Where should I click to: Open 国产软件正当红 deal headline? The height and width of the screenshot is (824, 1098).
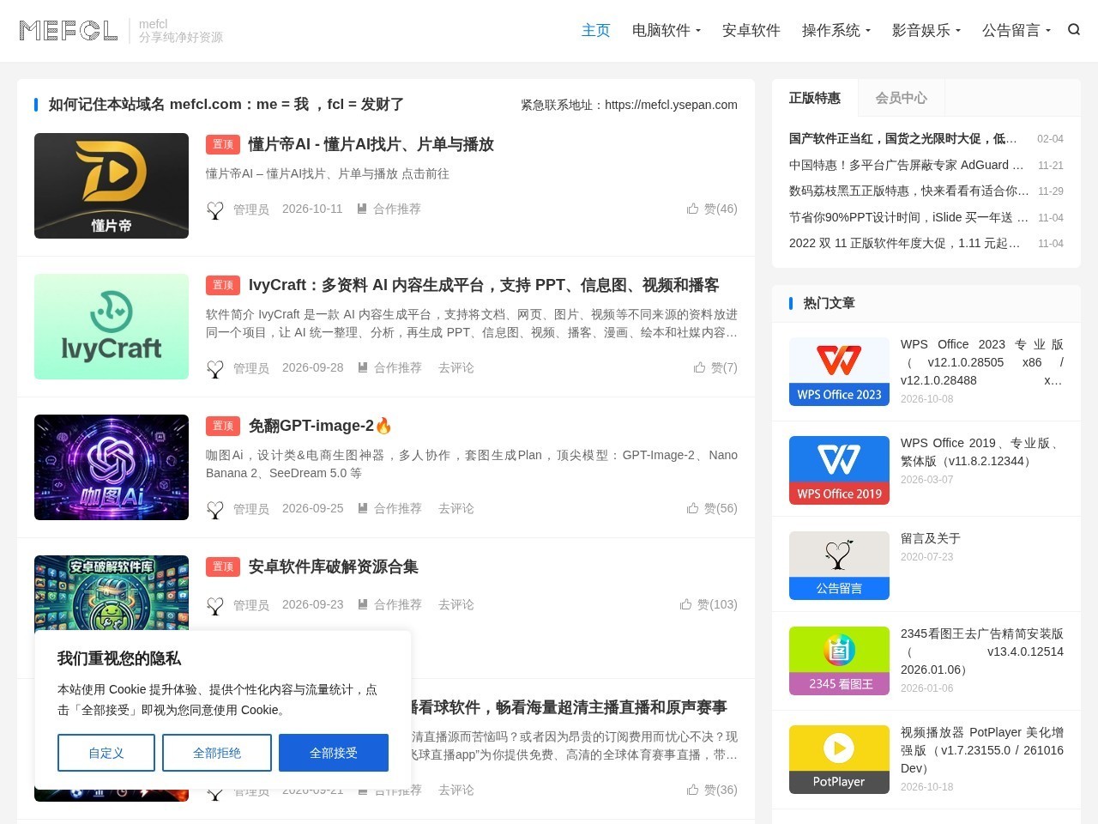pos(903,138)
